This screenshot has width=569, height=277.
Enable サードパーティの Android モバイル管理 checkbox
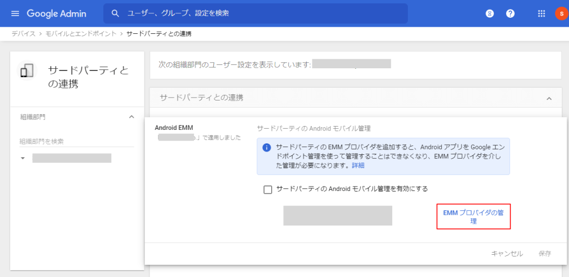point(268,190)
